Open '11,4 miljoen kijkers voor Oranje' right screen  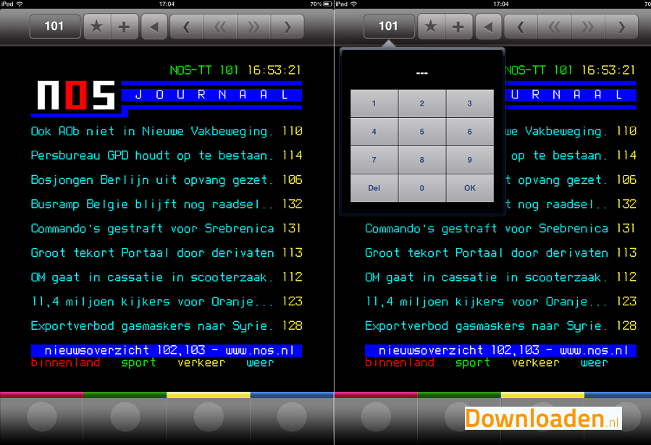[500, 302]
